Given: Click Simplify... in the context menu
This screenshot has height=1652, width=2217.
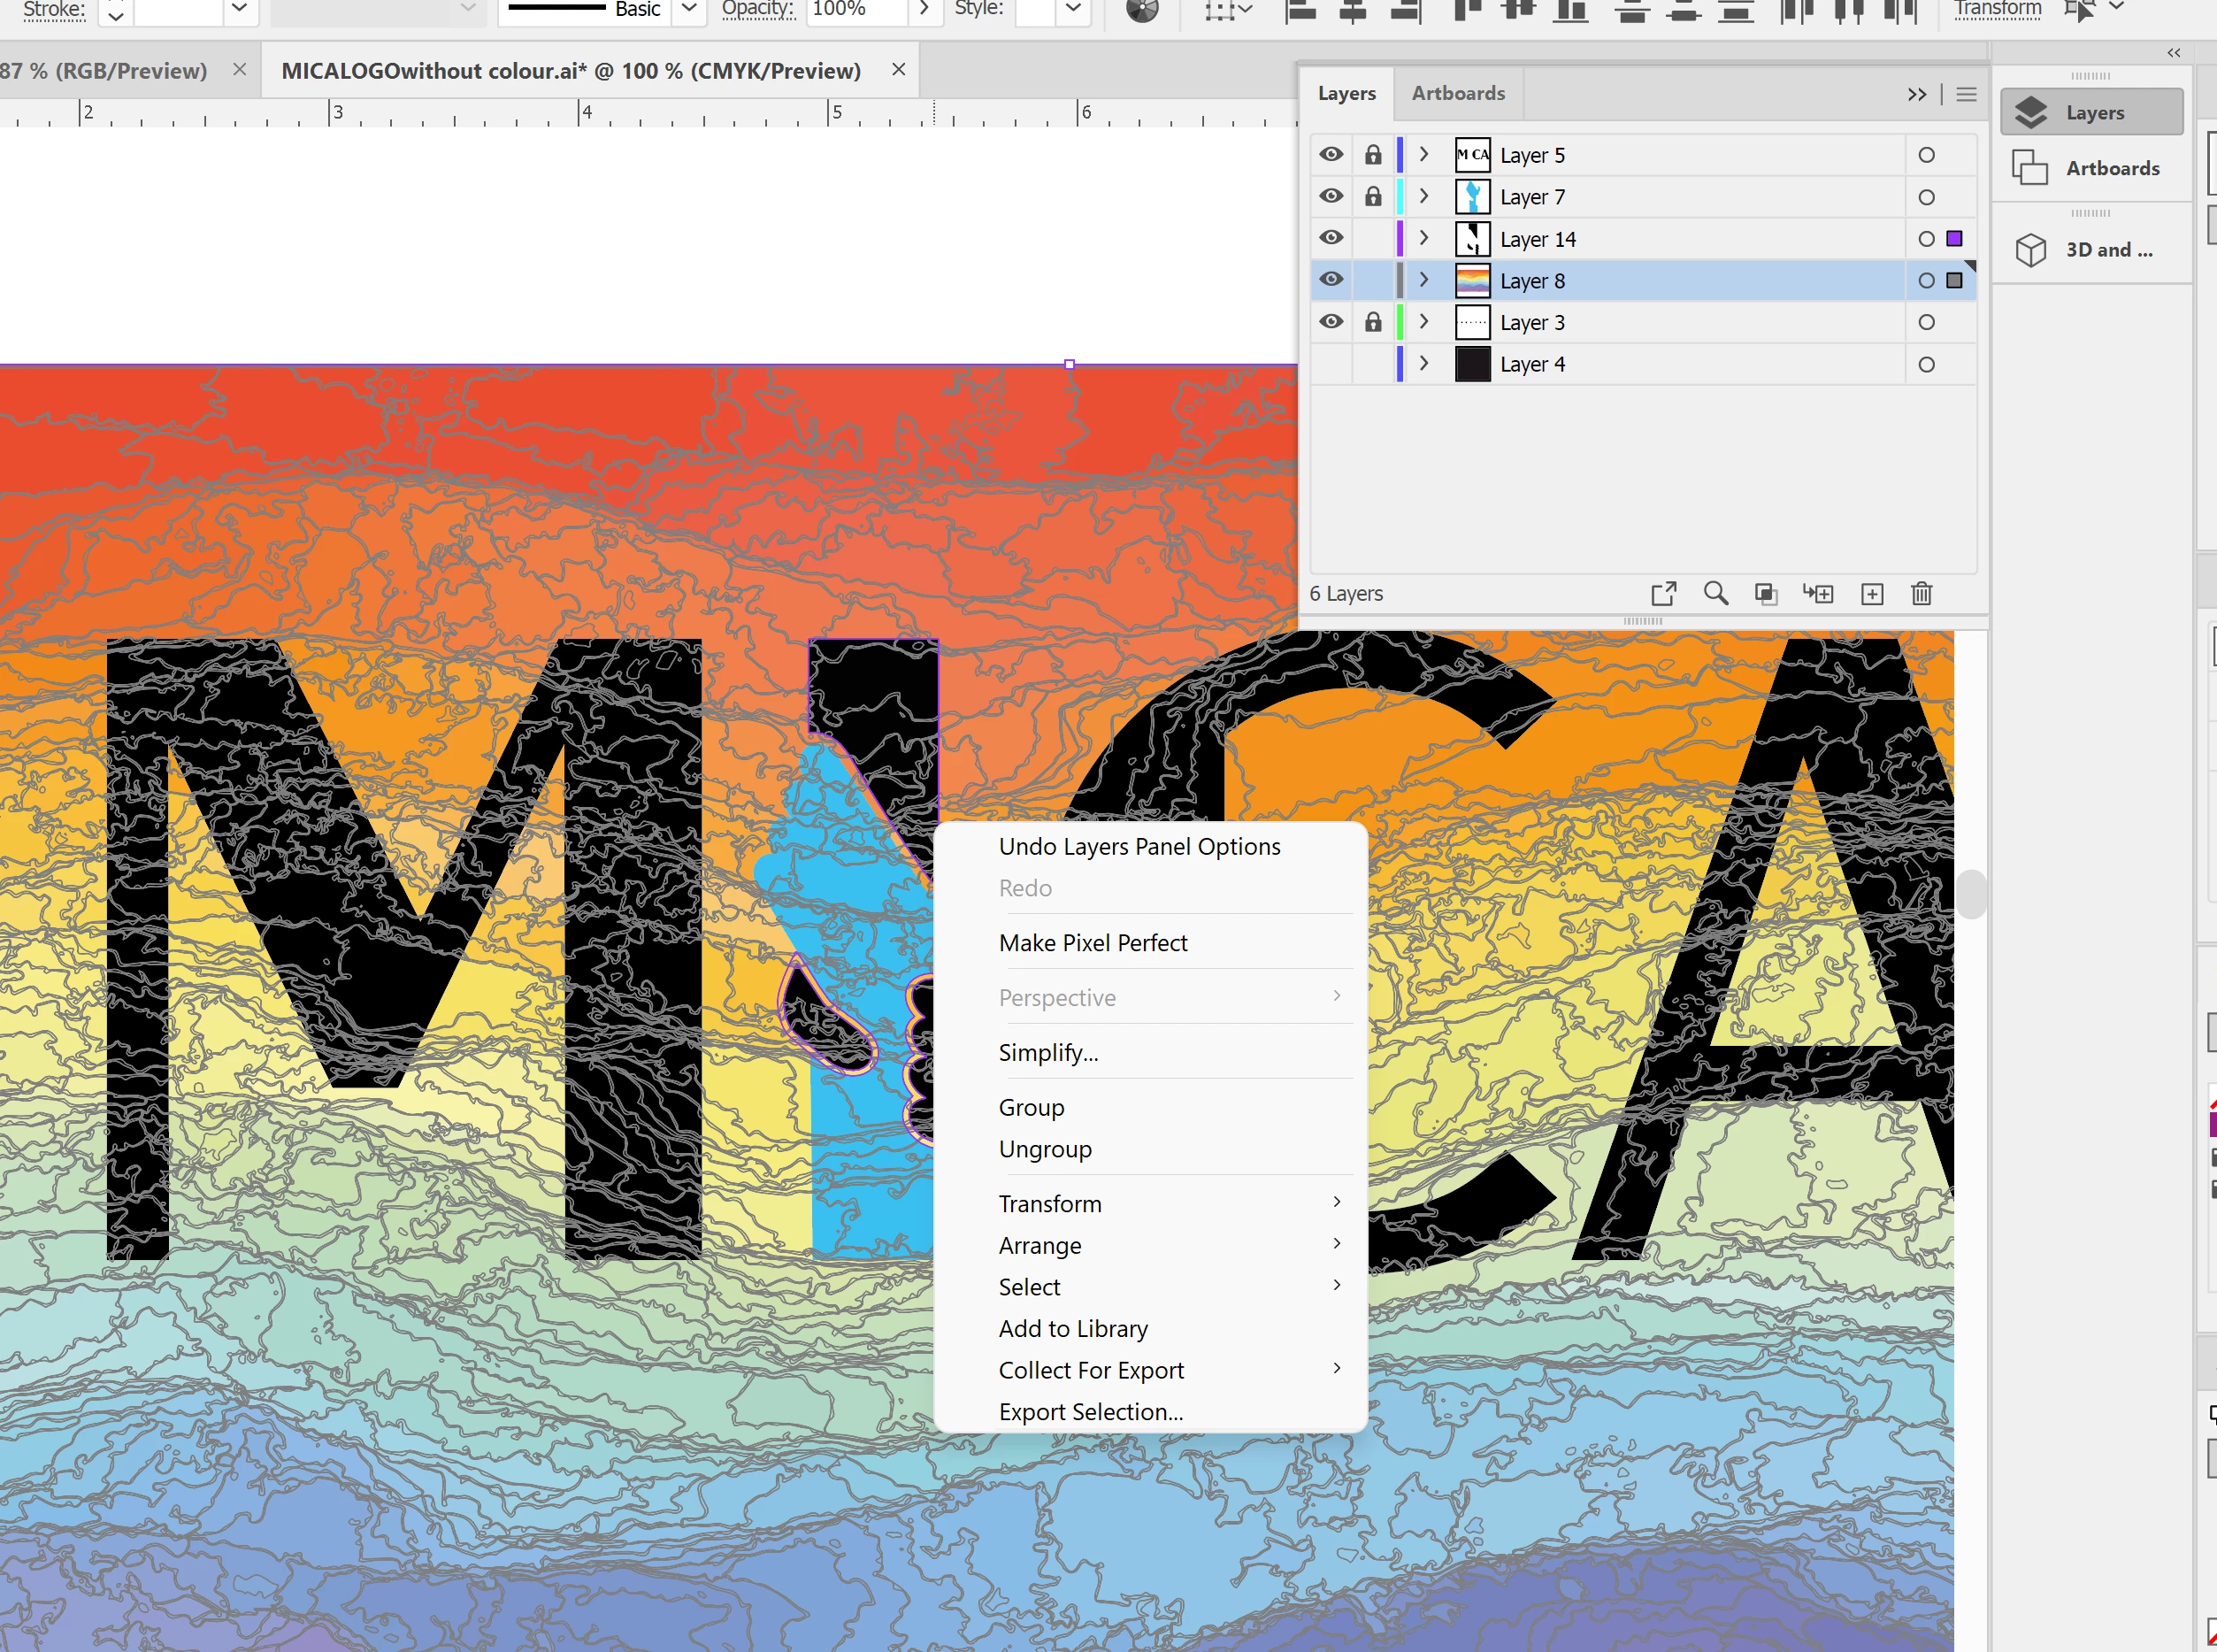Looking at the screenshot, I should (x=1047, y=1053).
